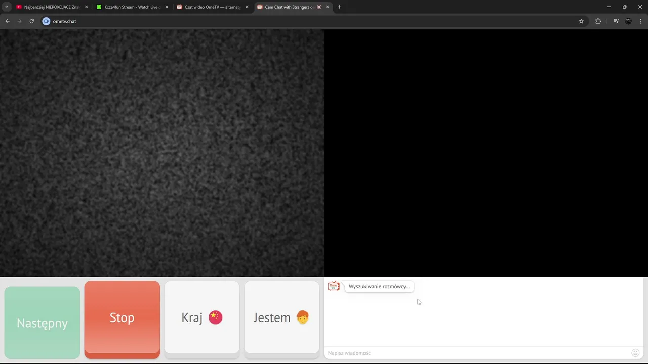Open the tab search dropdown arrow
This screenshot has height=364, width=648.
[7, 7]
